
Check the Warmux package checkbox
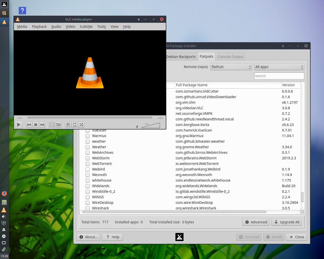click(x=88, y=136)
